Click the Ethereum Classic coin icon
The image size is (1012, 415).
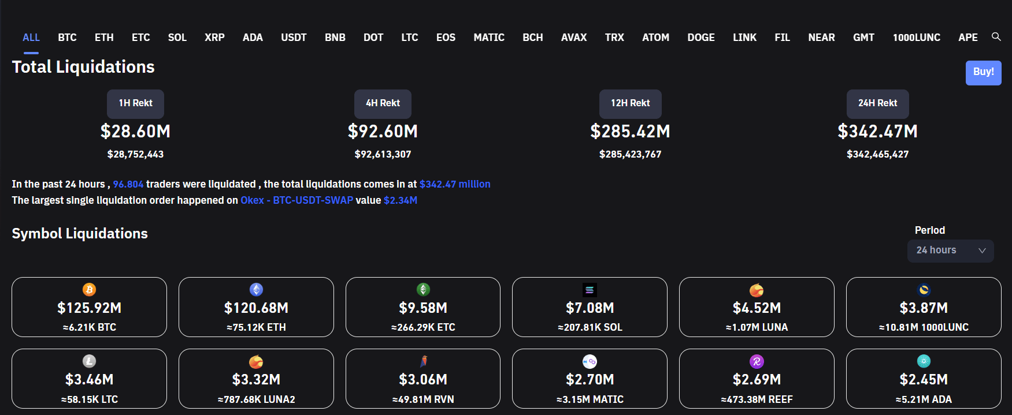[423, 290]
